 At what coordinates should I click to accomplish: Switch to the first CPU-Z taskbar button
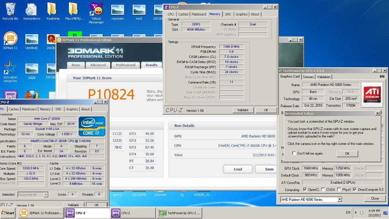[x=87, y=213]
